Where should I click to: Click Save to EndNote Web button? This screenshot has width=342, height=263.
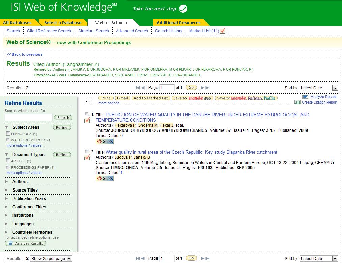[x=192, y=98]
